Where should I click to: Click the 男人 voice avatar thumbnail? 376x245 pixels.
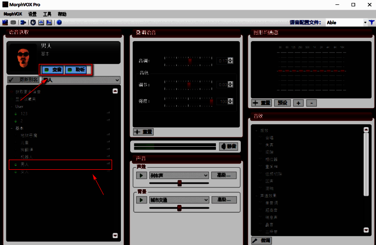[23, 54]
